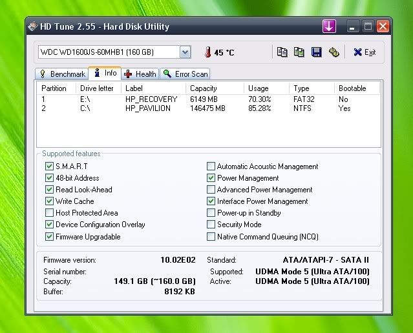The height and width of the screenshot is (333, 413).
Task: Check the Security Mode checkbox
Action: [211, 224]
